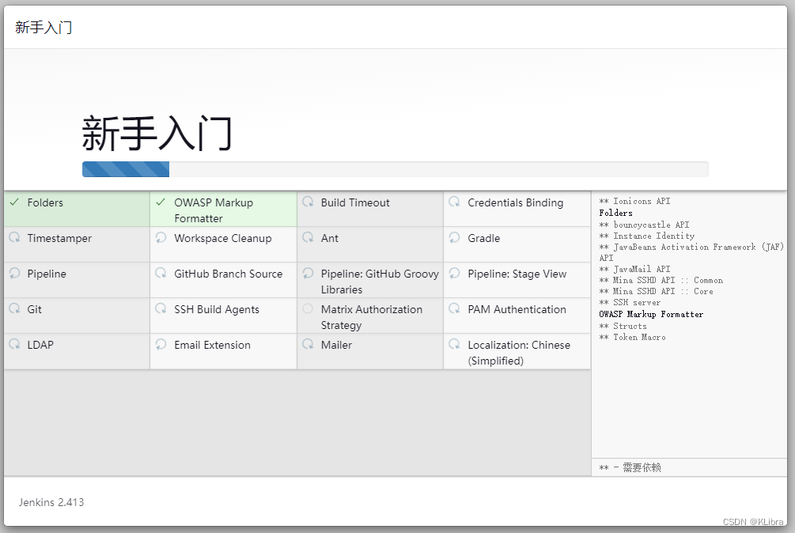Screen dimensions: 795x533
Task: Select the Pipeline: Stage View label
Action: coord(517,274)
